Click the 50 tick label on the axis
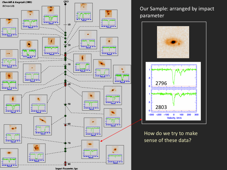The width and height of the screenshot is (227, 170). click(69, 104)
